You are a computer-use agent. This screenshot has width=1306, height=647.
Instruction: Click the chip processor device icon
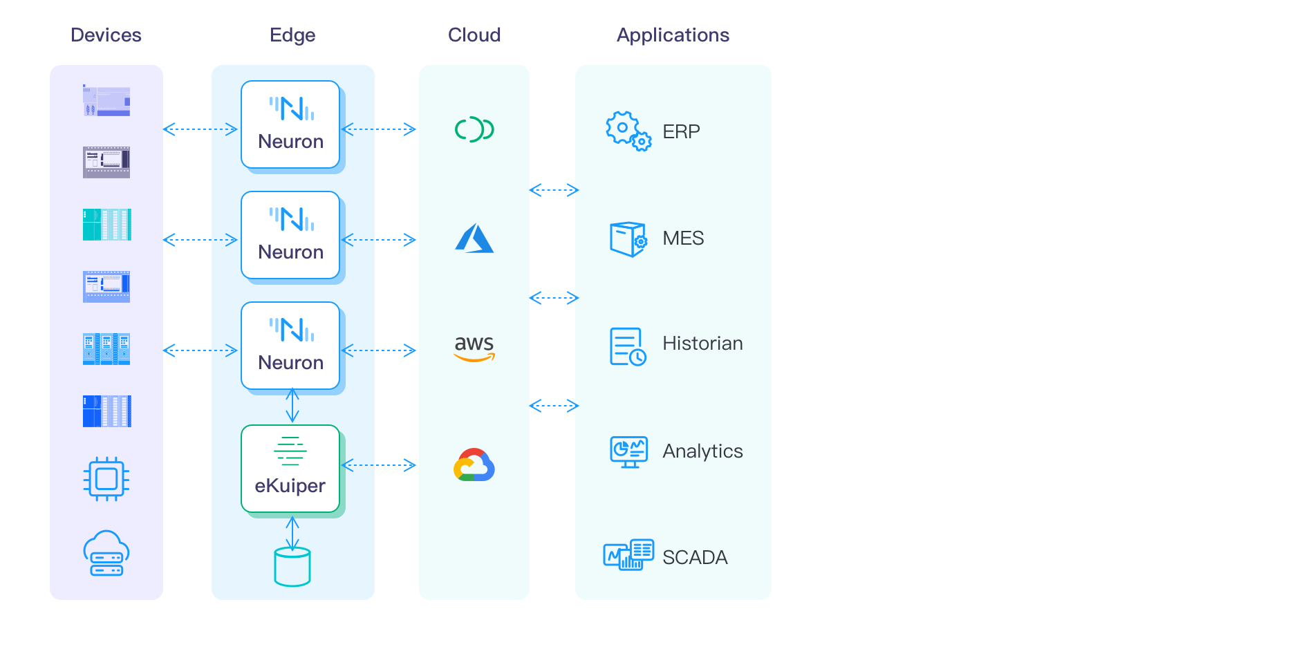pyautogui.click(x=106, y=478)
